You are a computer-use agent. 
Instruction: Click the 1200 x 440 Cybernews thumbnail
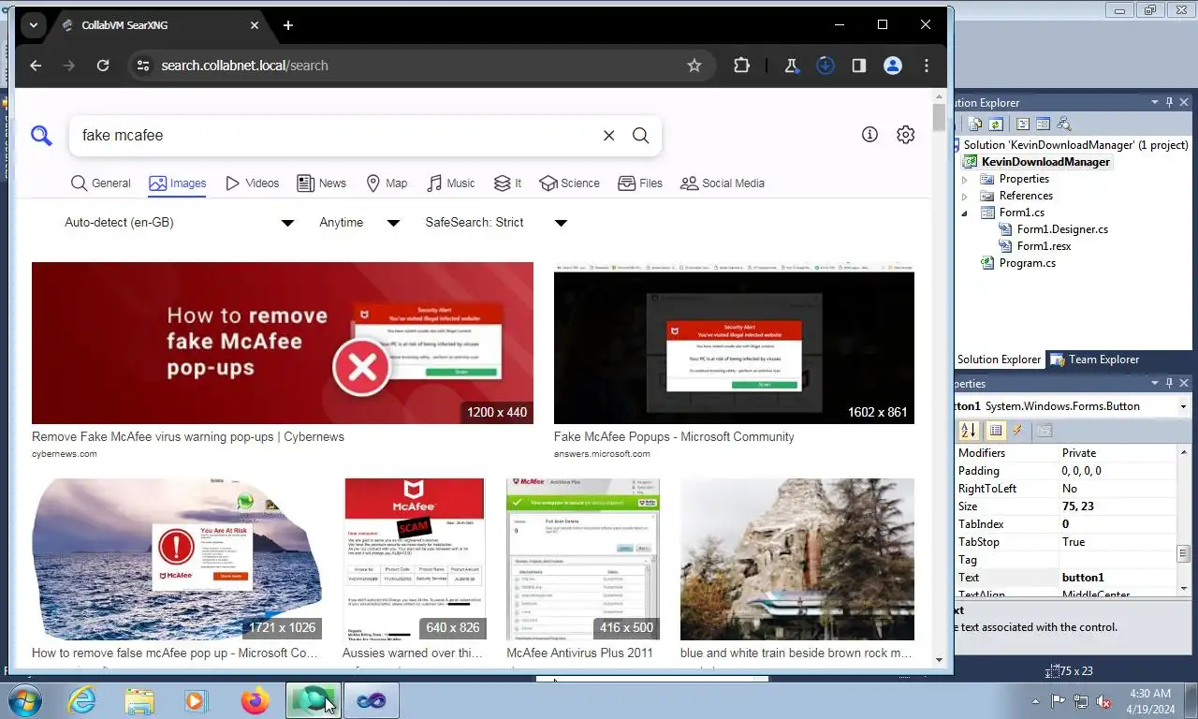(283, 343)
